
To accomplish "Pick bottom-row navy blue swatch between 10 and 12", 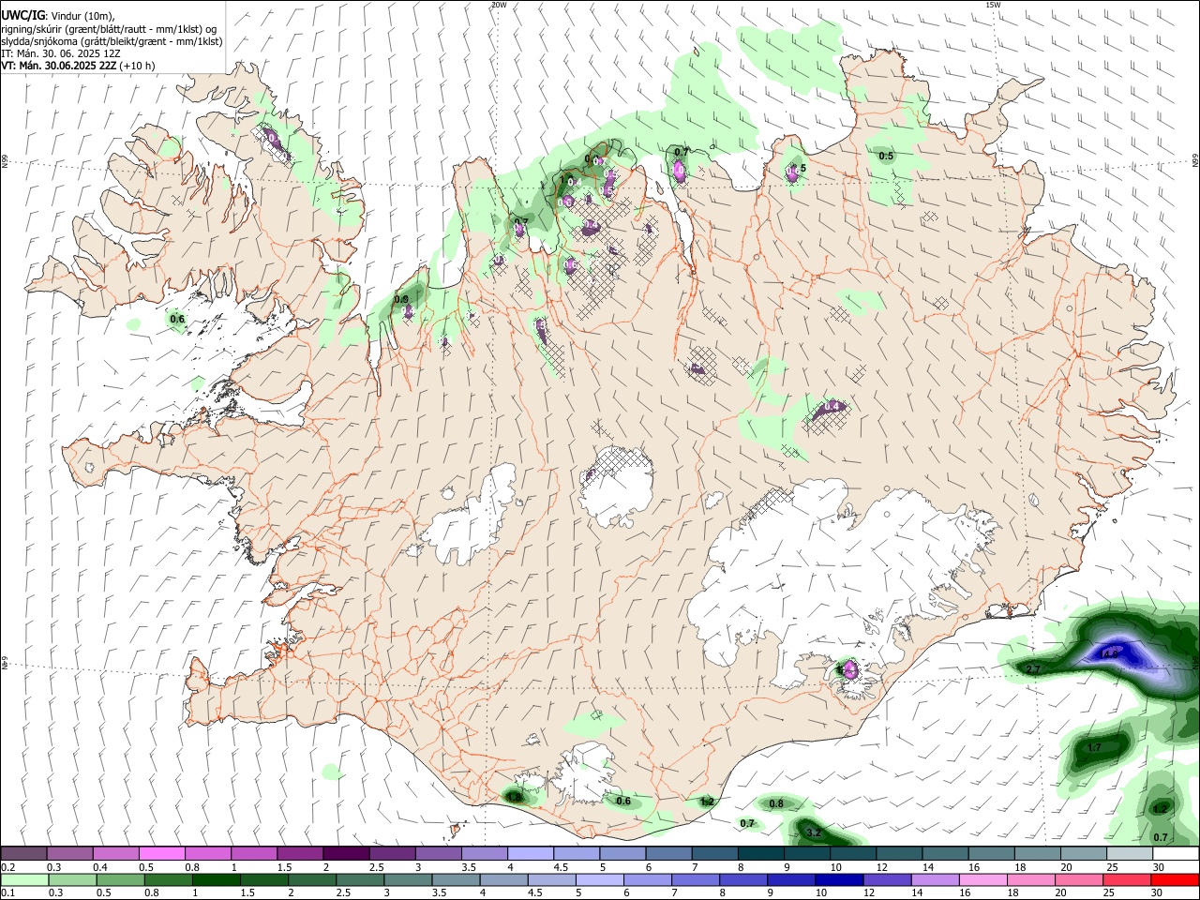I will pos(839,879).
